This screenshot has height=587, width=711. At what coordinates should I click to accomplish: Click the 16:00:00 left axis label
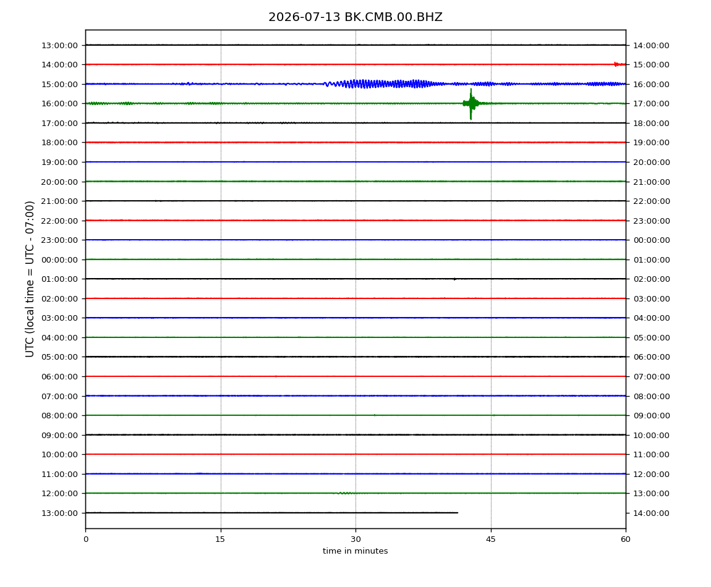pyautogui.click(x=59, y=104)
